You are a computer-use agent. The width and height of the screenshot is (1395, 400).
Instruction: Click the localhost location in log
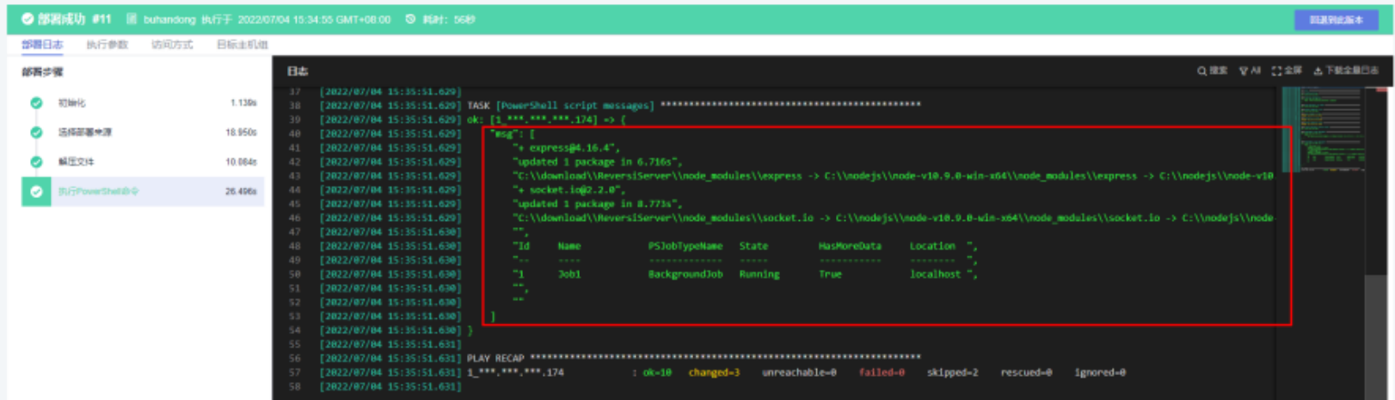pos(936,274)
